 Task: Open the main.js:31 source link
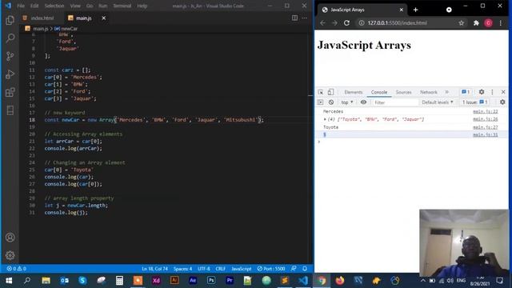coord(486,134)
